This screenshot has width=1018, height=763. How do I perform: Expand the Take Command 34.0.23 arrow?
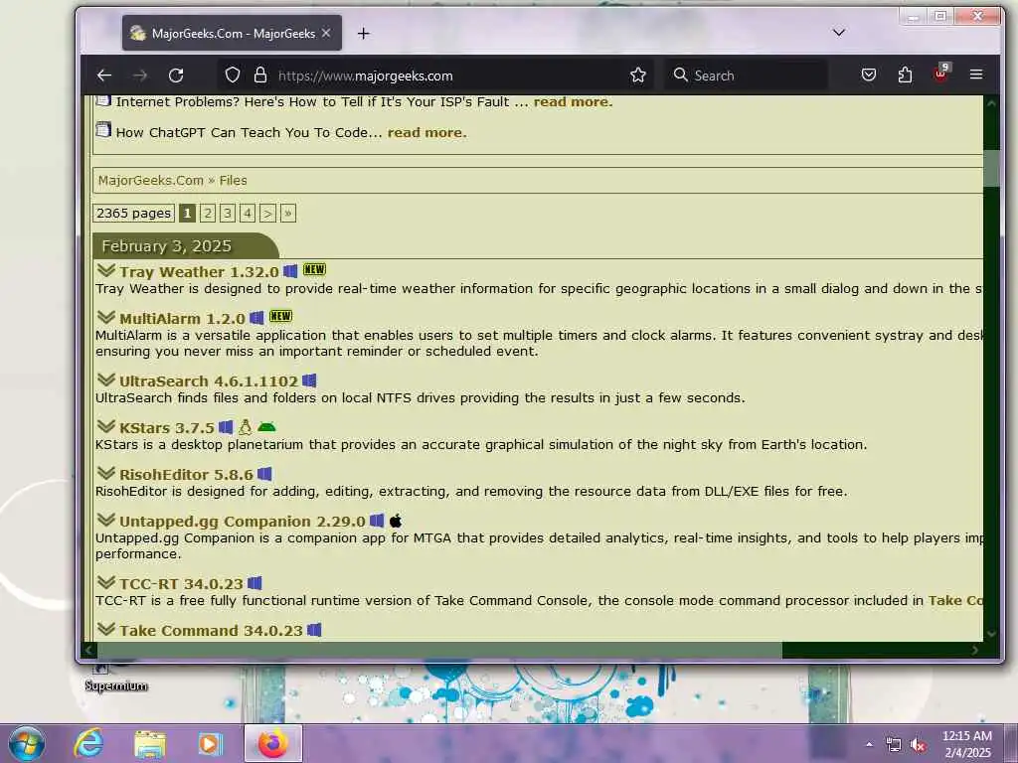(105, 628)
